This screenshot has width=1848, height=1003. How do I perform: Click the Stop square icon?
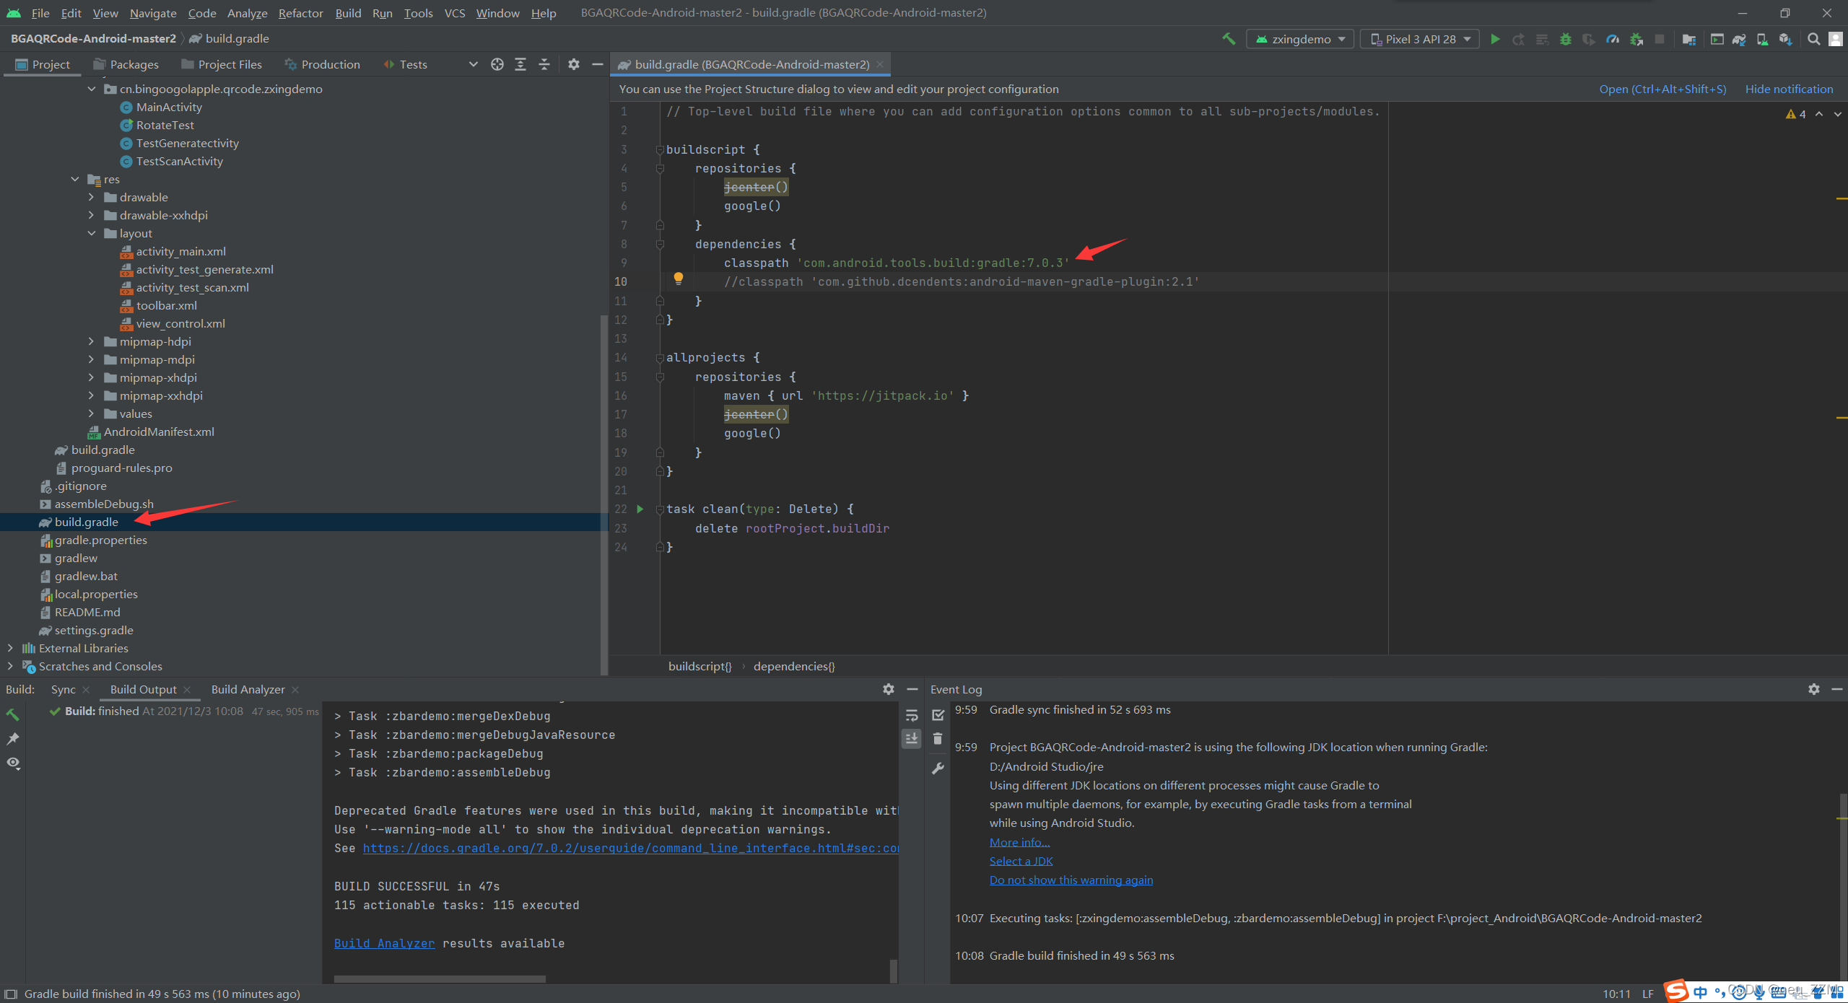tap(1660, 39)
